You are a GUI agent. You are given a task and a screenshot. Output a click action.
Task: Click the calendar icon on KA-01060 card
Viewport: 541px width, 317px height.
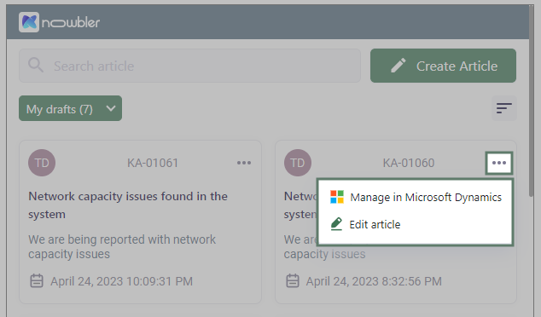(x=293, y=281)
